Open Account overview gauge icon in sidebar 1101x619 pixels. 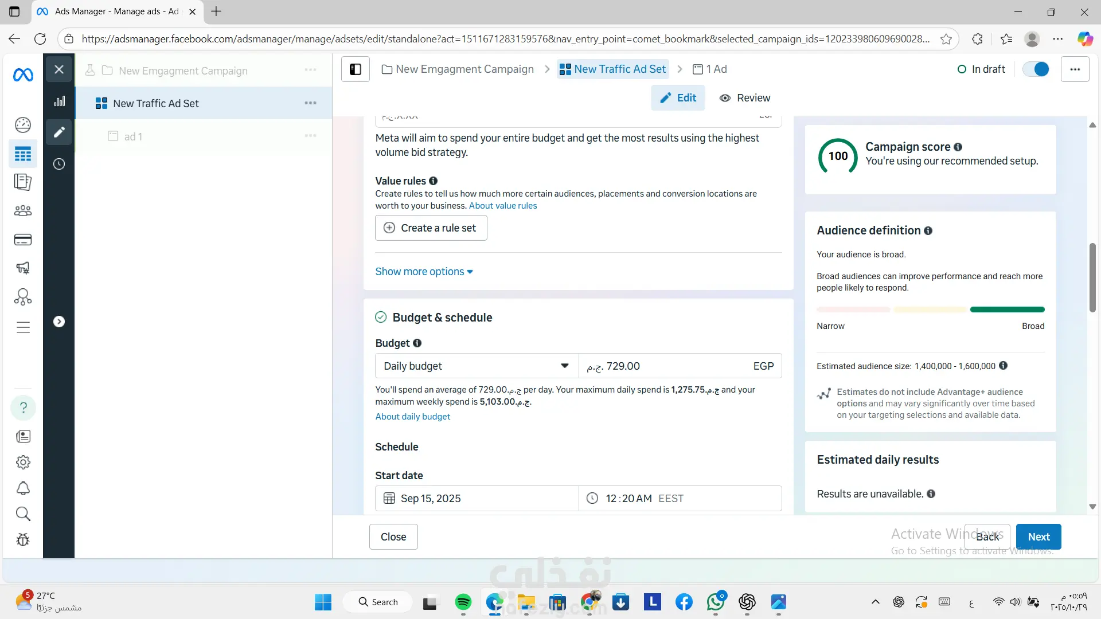click(23, 124)
